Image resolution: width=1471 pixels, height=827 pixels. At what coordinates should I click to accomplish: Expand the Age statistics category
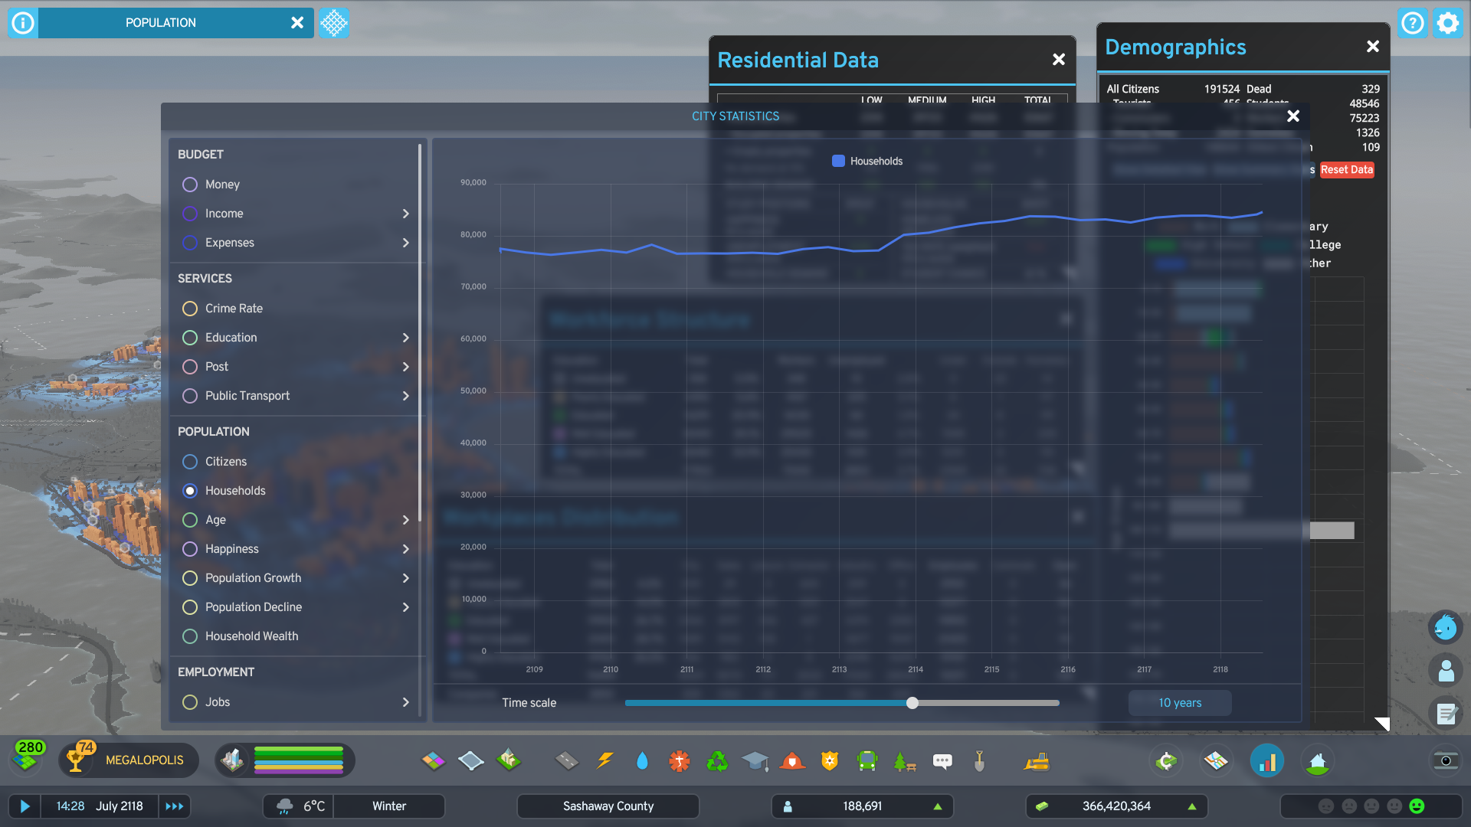(406, 520)
